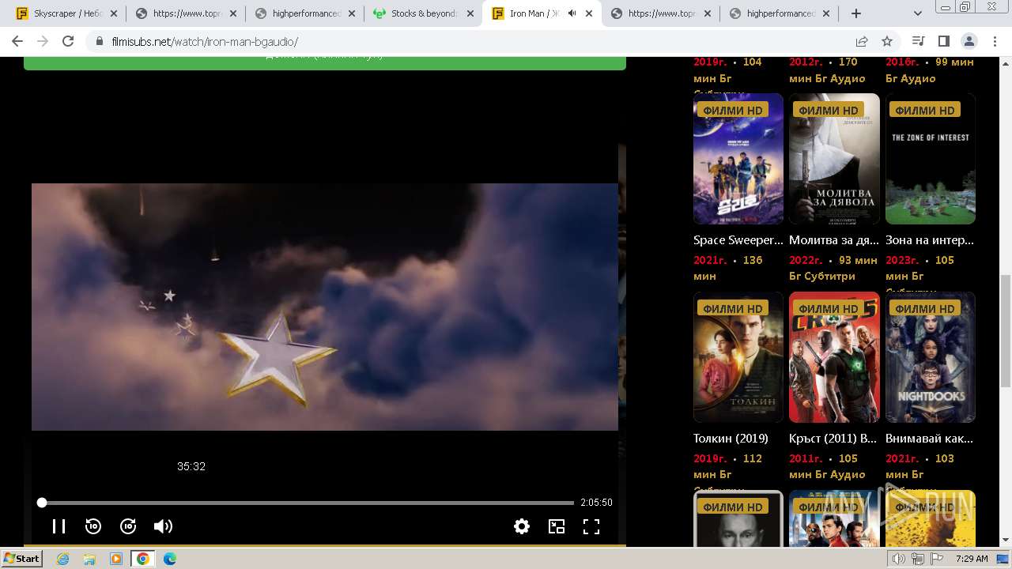Reload the current page
The image size is (1012, 569).
tap(68, 41)
